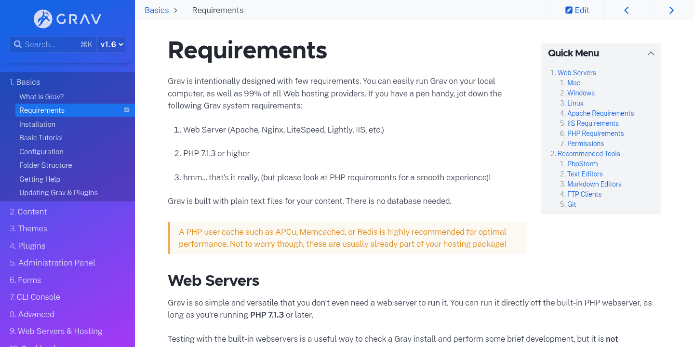Click the left arrow for previous page
The image size is (694, 347).
click(x=626, y=10)
